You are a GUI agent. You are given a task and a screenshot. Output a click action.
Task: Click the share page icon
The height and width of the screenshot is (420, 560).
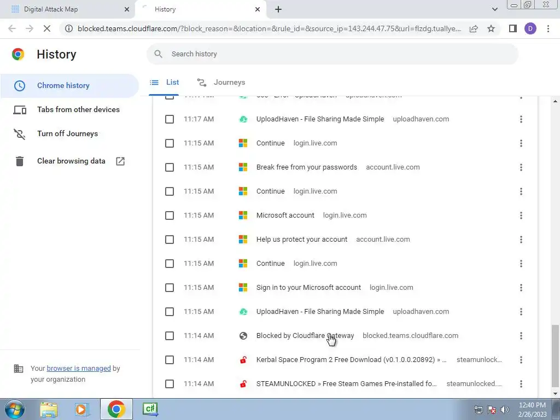[474, 28]
